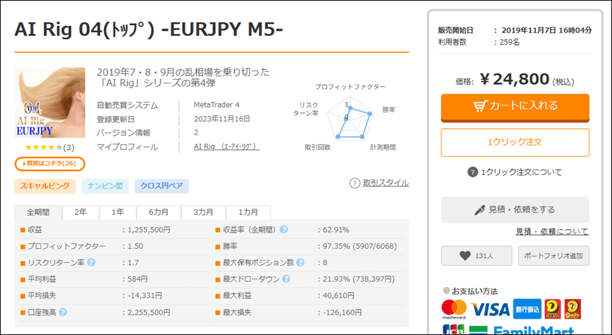612x335 pixels.
Task: Click the プロフィットファクター value 1.50
Action: pyautogui.click(x=135, y=246)
